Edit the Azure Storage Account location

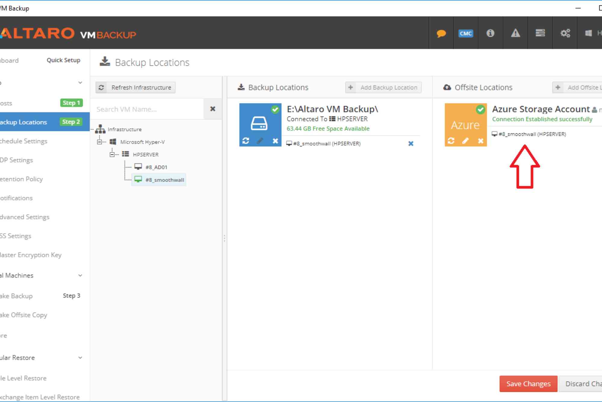tap(465, 141)
